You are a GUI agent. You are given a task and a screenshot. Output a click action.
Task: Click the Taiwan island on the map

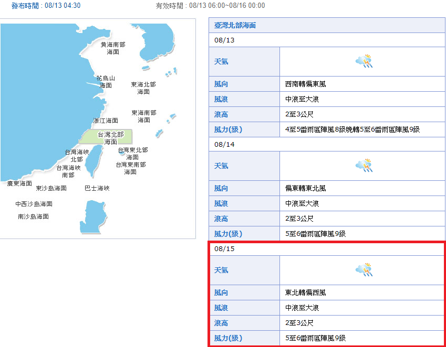(95, 160)
